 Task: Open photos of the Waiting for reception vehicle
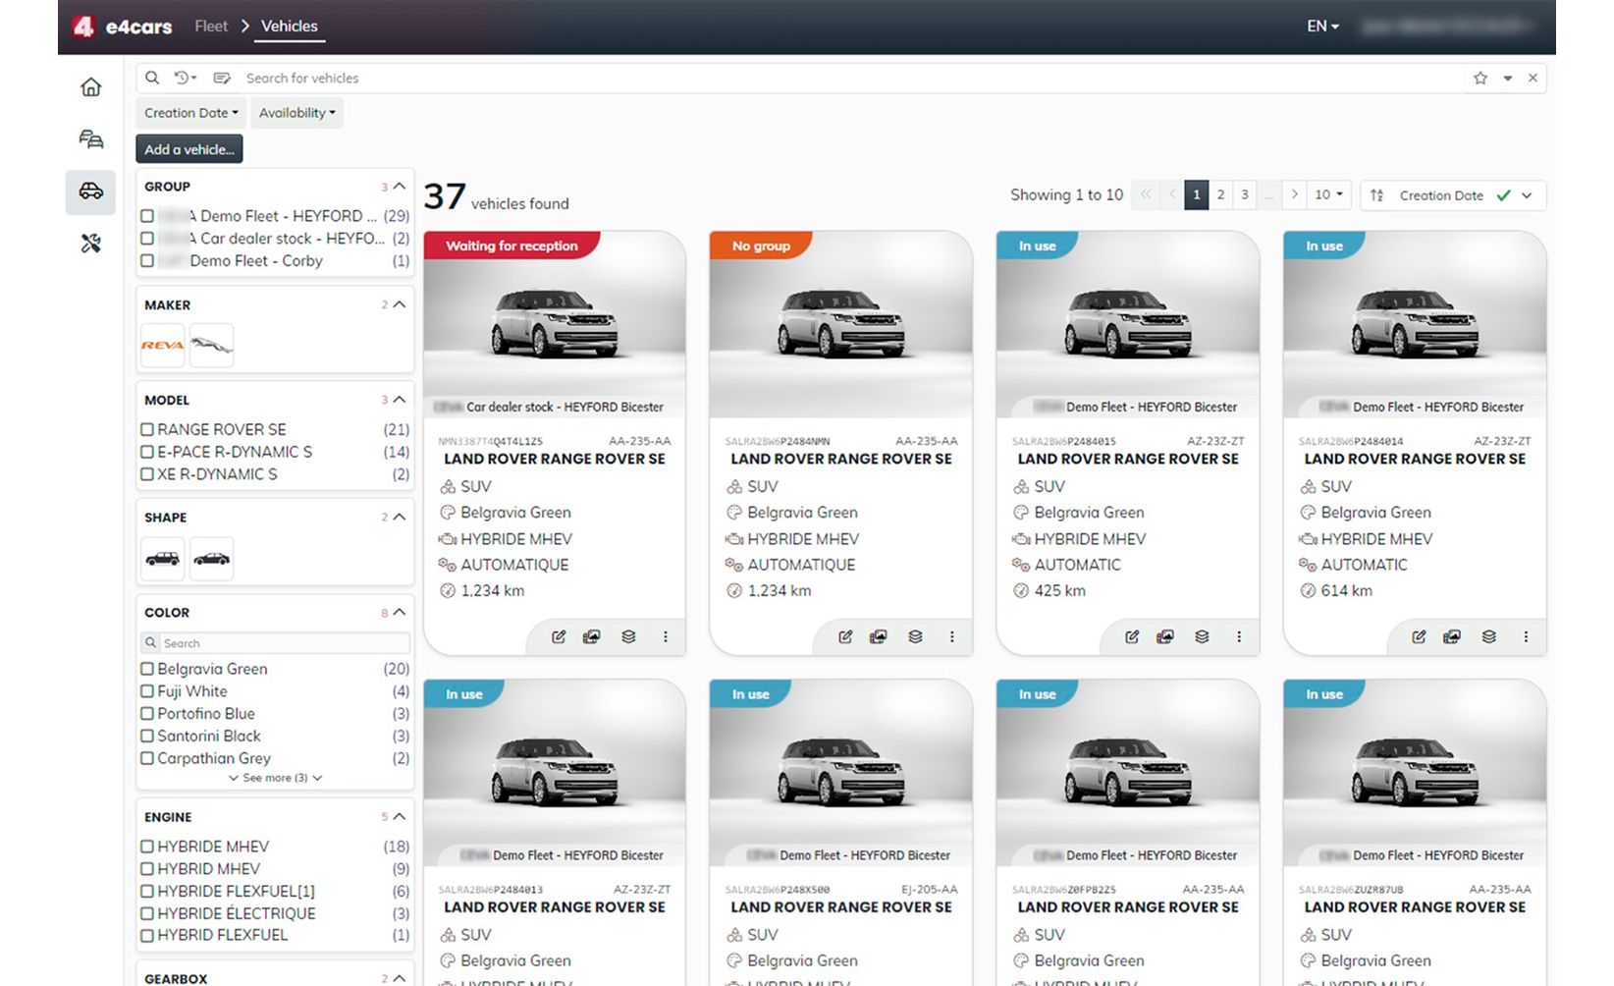[591, 636]
